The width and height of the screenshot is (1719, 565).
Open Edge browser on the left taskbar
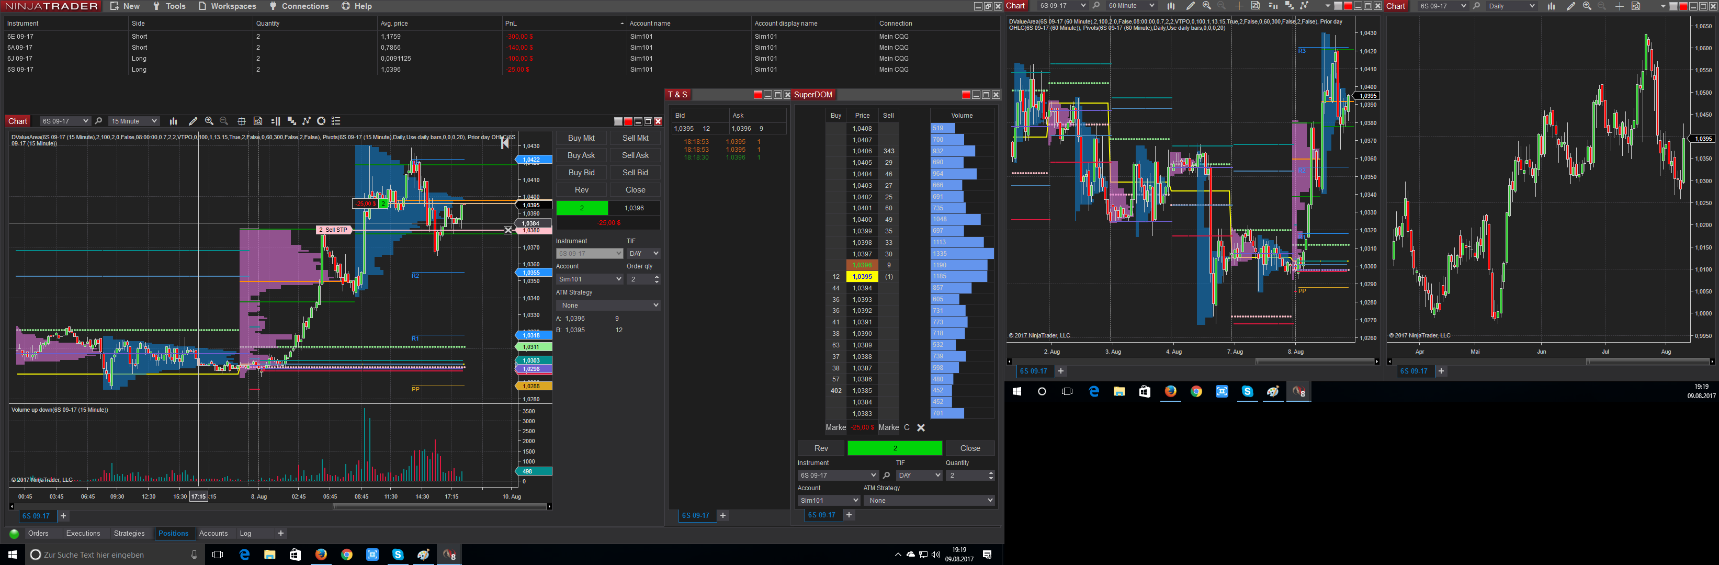244,555
